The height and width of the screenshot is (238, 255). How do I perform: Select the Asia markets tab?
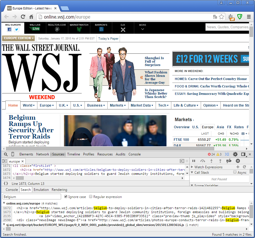(x=220, y=127)
